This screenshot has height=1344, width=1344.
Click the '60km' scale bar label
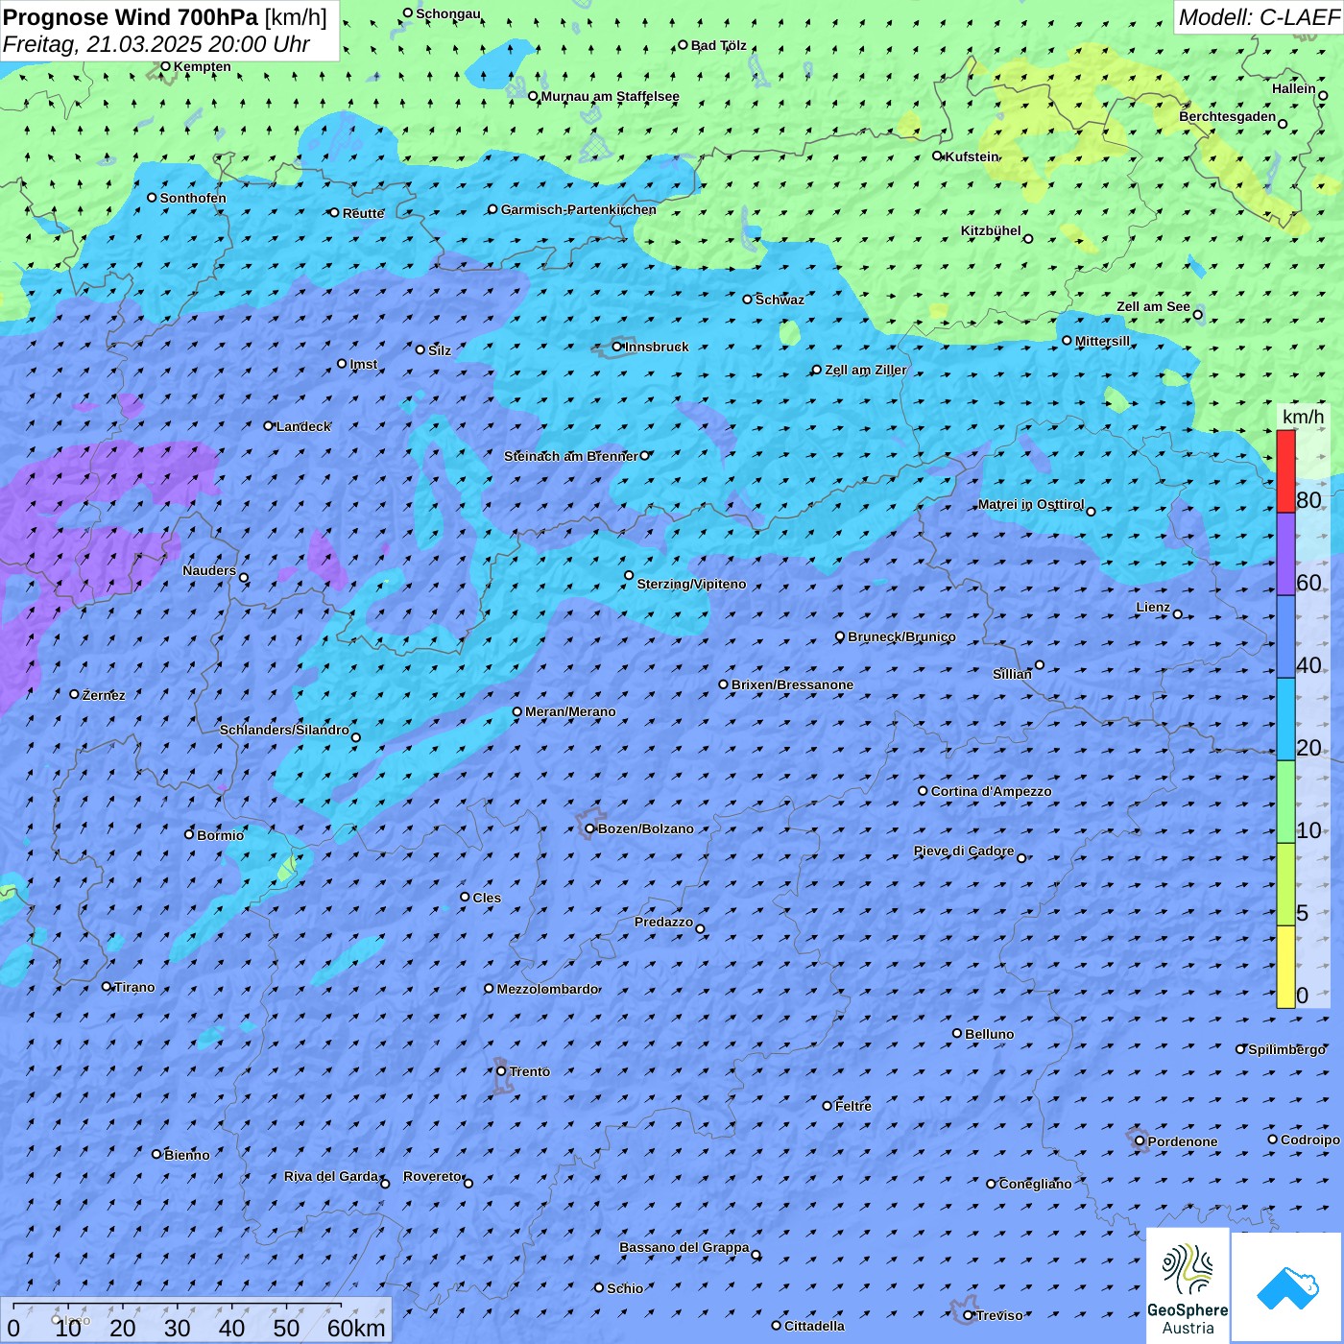coord(356,1328)
